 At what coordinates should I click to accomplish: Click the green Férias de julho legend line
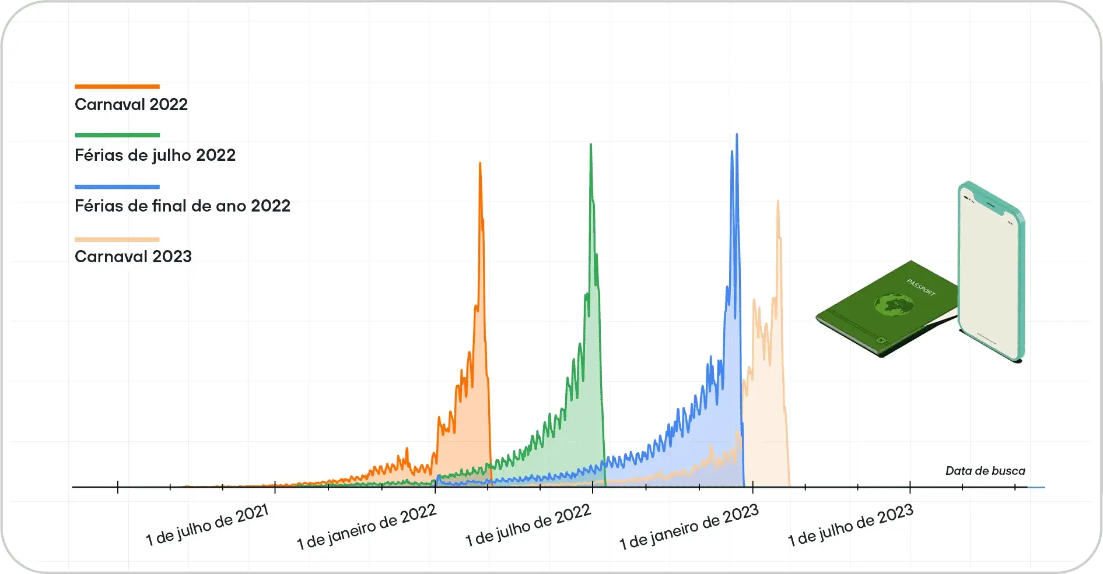click(x=117, y=135)
